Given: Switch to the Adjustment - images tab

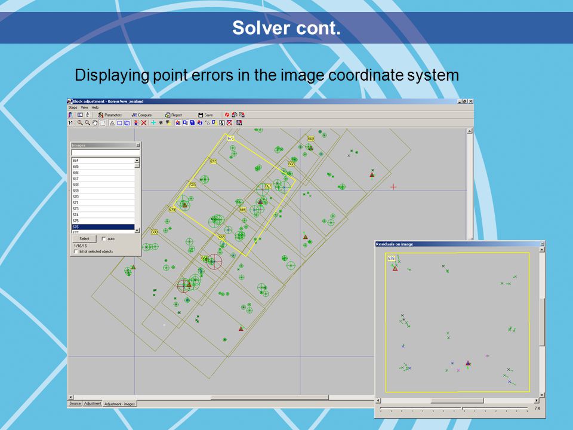Looking at the screenshot, I should pyautogui.click(x=119, y=404).
